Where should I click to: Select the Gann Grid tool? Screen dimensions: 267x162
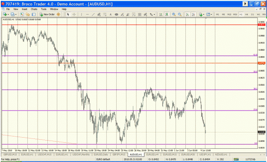(x=140, y=15)
